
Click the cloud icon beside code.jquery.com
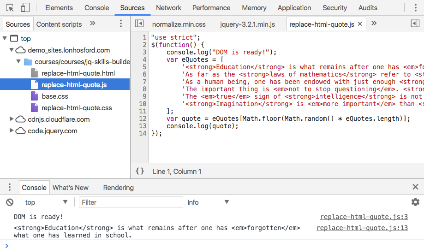(x=21, y=131)
